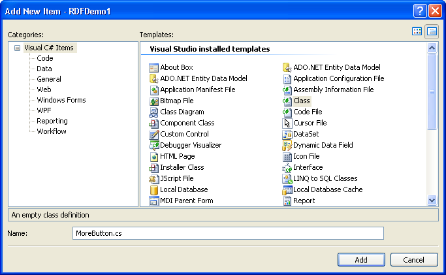Choose the DataSet template icon

coord(287,134)
